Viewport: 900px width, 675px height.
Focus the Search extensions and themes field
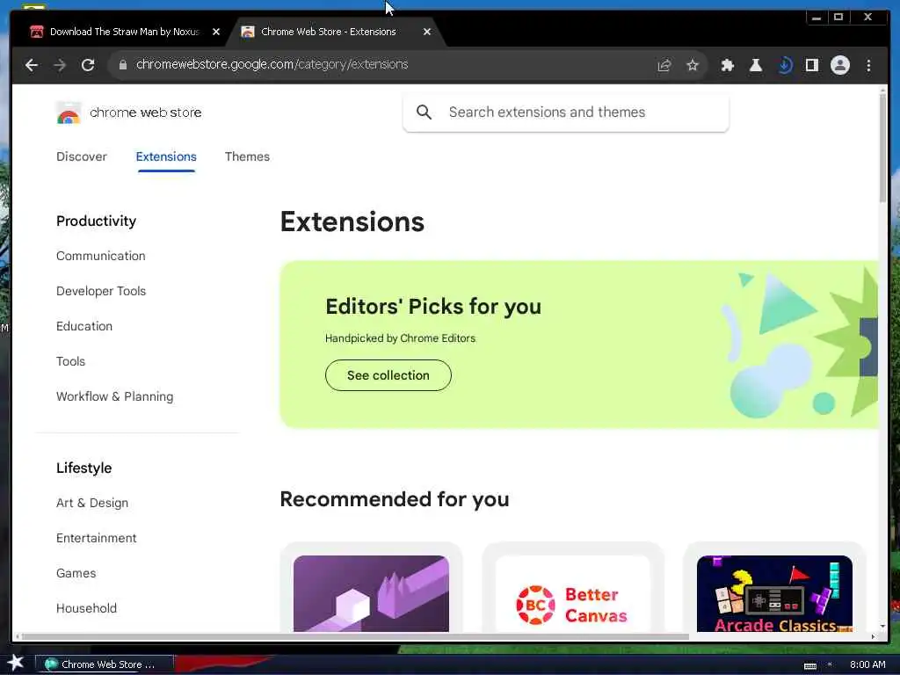point(566,112)
